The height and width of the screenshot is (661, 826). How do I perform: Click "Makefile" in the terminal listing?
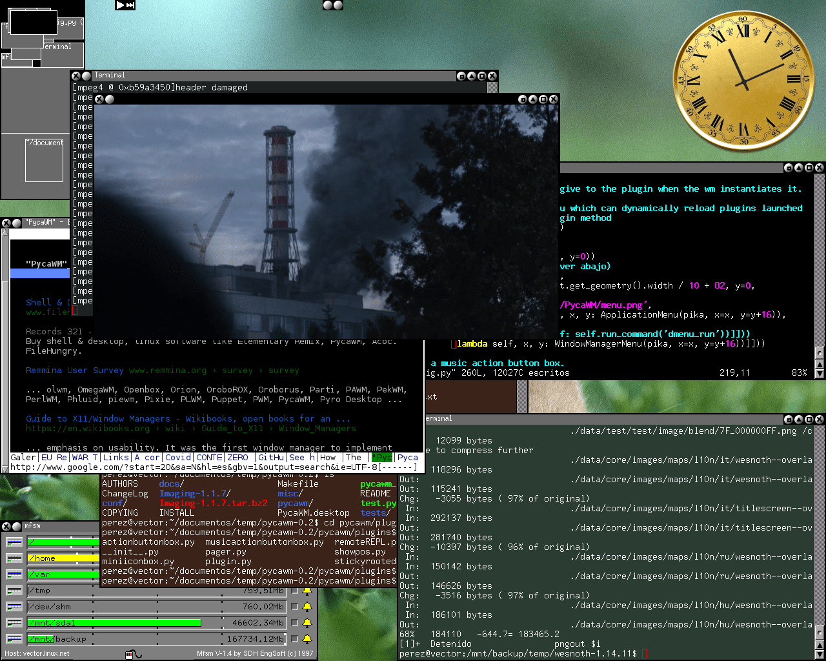(298, 484)
